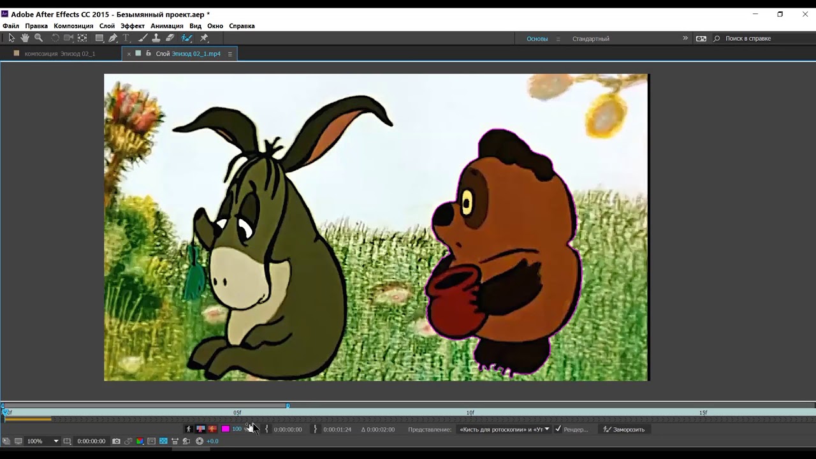Viewport: 816px width, 459px height.
Task: Open the Show Channel RGB icon
Action: tap(140, 441)
